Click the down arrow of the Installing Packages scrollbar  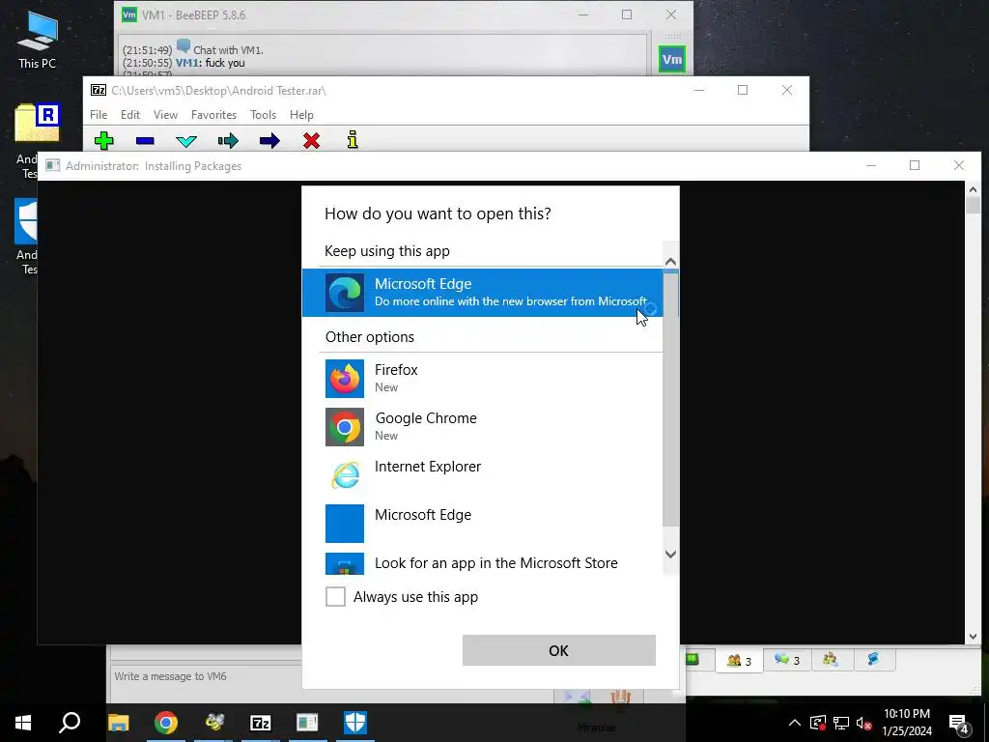(x=973, y=637)
